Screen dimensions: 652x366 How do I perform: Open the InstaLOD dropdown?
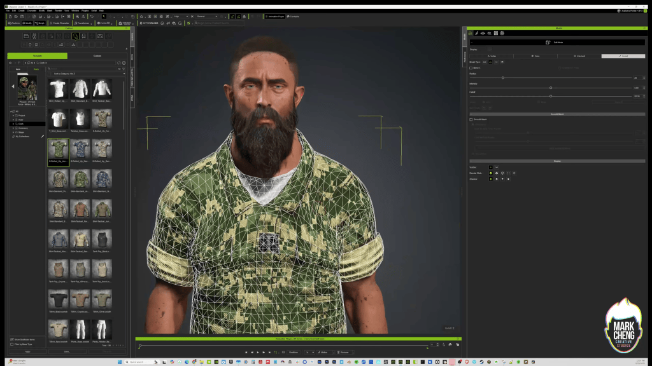coord(105,24)
